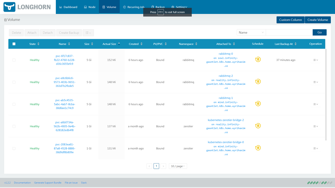The width and height of the screenshot is (335, 188).
Task: Click the volume table vertical scrollbar
Action: click(326, 95)
